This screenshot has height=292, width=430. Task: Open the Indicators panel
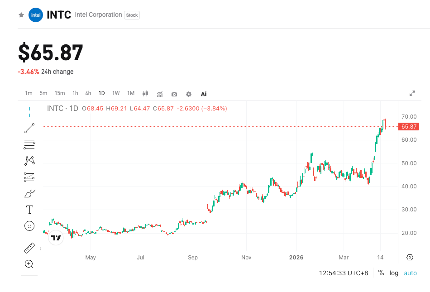(159, 94)
